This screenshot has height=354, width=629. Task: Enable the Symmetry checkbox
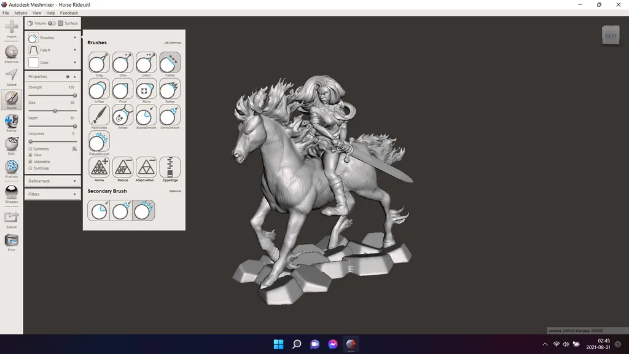31,149
